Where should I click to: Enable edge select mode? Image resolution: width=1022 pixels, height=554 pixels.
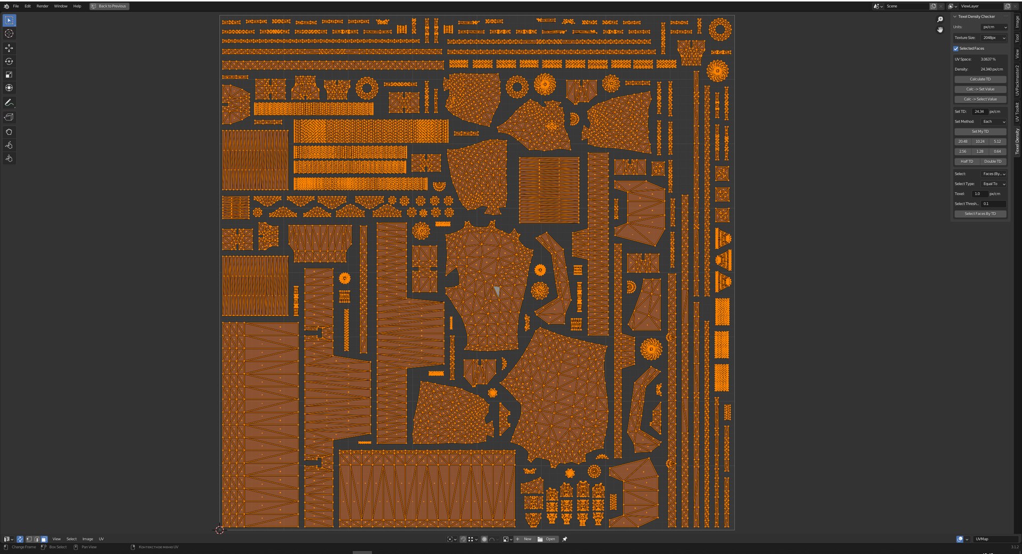tap(37, 539)
